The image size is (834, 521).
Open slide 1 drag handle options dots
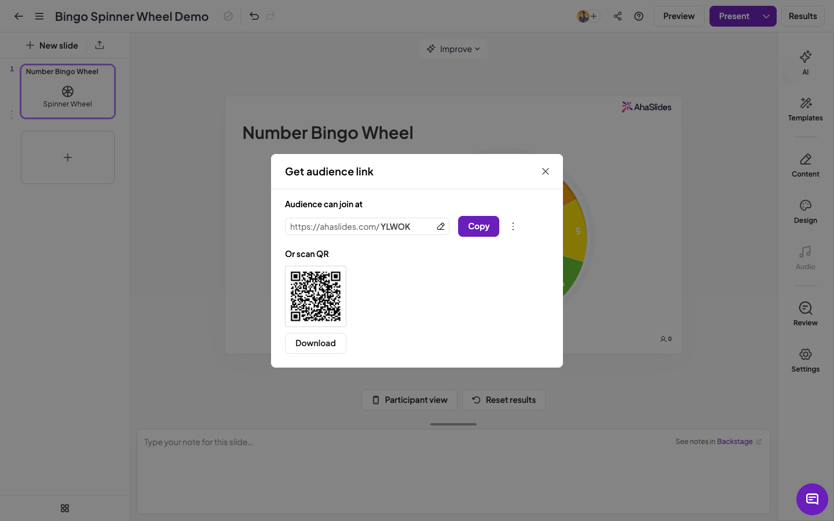(12, 115)
